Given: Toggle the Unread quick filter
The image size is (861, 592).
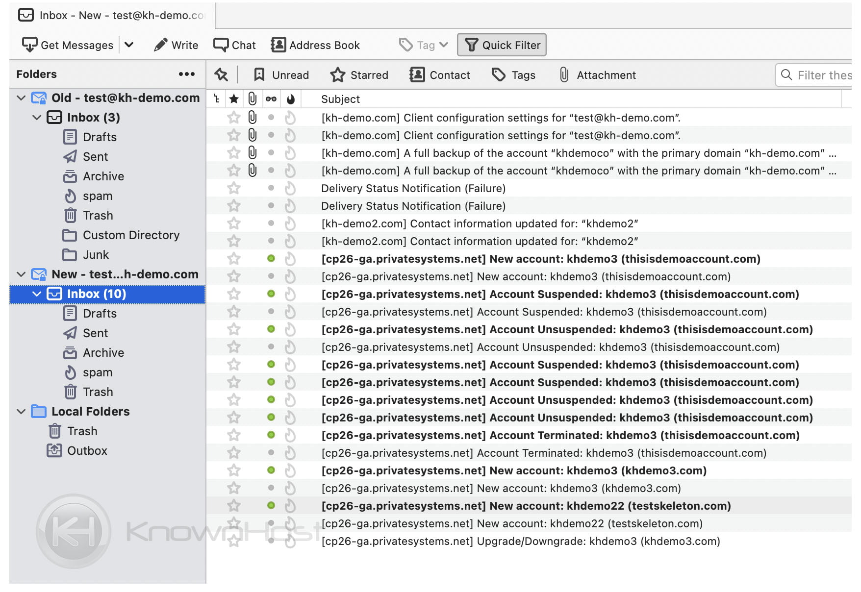Looking at the screenshot, I should point(280,75).
